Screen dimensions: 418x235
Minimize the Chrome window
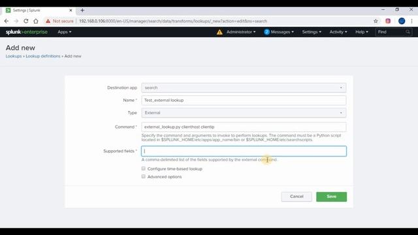[x=383, y=10]
